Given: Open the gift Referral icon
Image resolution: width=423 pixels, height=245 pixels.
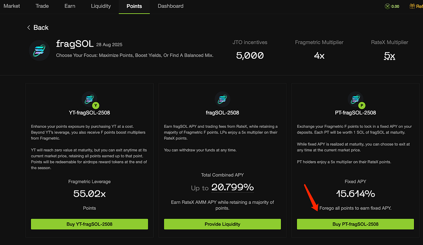Looking at the screenshot, I should point(412,6).
